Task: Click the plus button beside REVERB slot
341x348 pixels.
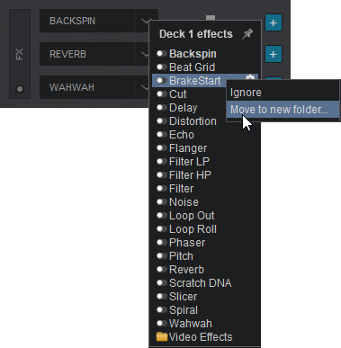Action: coord(274,54)
